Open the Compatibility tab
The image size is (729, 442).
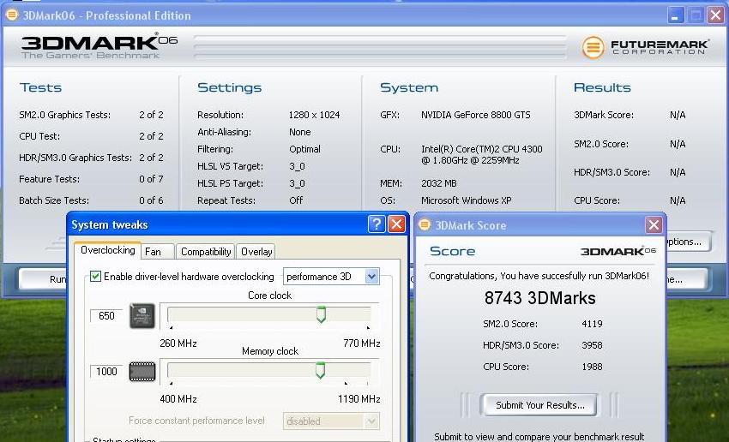pyautogui.click(x=206, y=252)
